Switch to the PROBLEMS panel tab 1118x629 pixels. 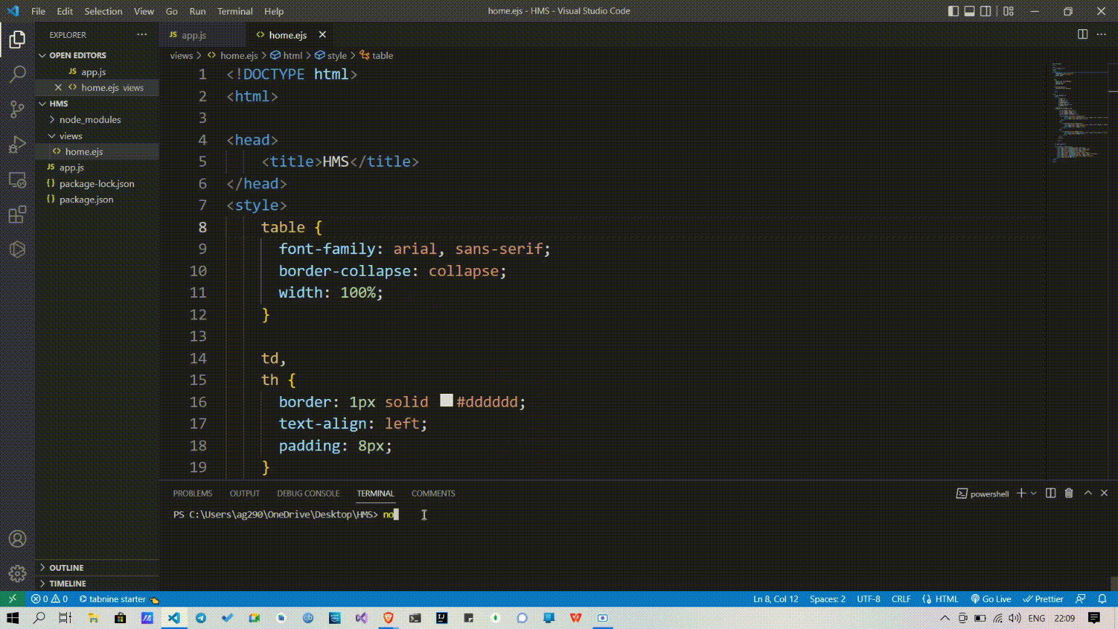[x=192, y=494]
